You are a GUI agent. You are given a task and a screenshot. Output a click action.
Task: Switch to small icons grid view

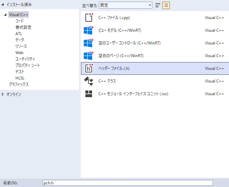[158, 5]
